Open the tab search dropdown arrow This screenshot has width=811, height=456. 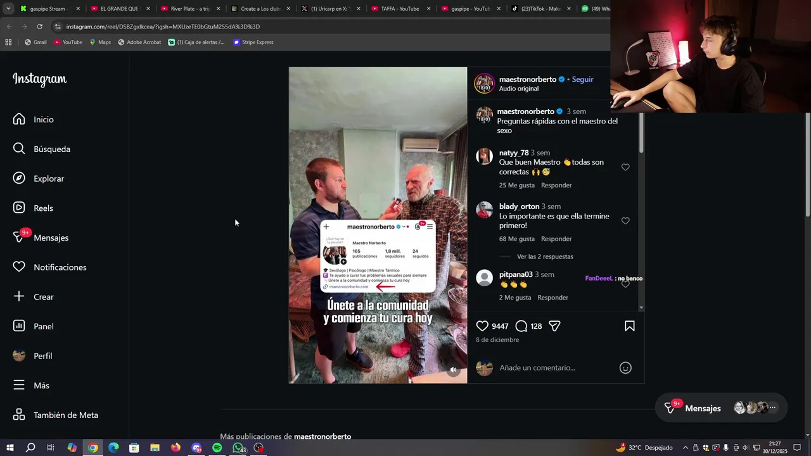(x=8, y=9)
